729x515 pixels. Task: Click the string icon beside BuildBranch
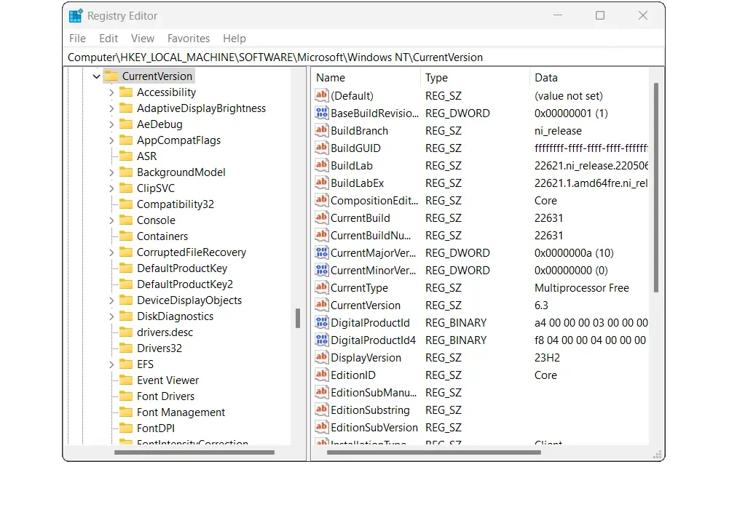coord(321,130)
